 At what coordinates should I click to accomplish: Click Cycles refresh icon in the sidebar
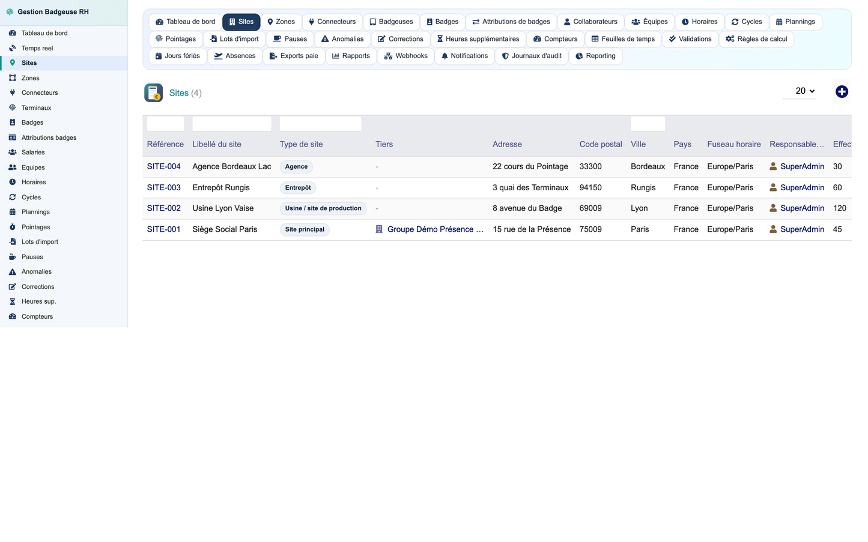(12, 197)
